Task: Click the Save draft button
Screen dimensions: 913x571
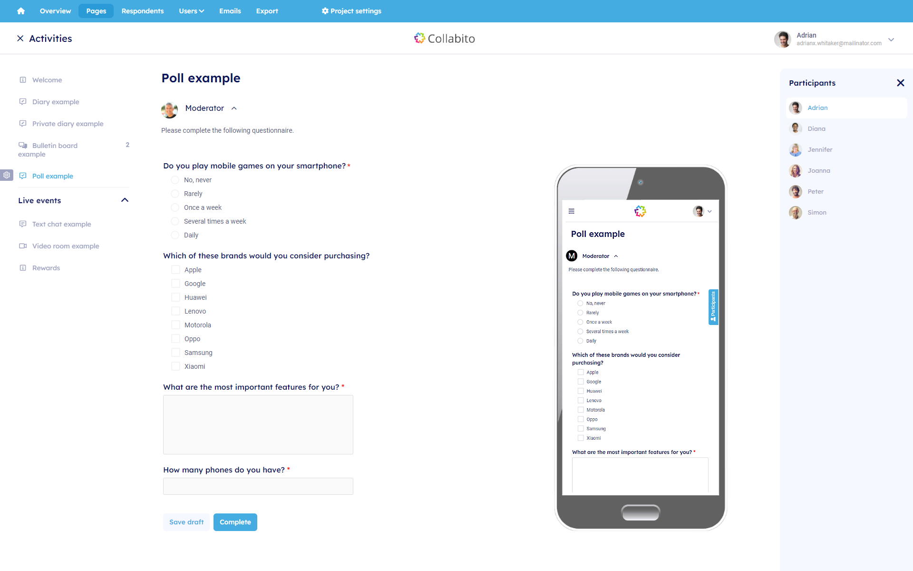Action: point(186,522)
